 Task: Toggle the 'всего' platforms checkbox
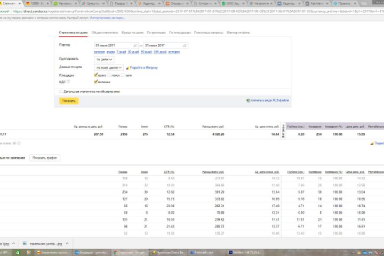96,75
